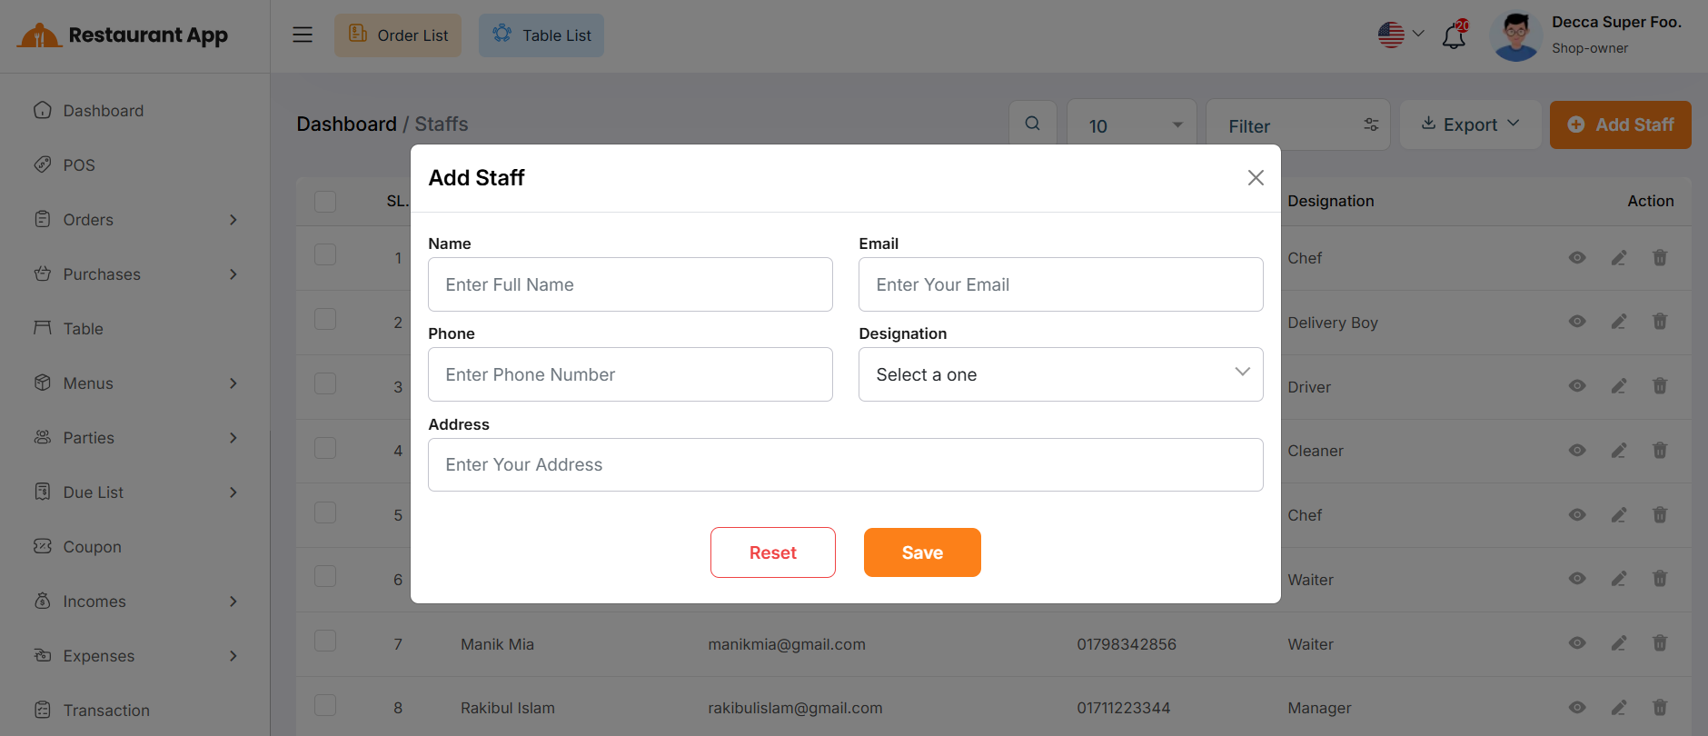Viewport: 1708px width, 736px height.
Task: Click the edit pencil for Manik Mia
Action: 1619,643
